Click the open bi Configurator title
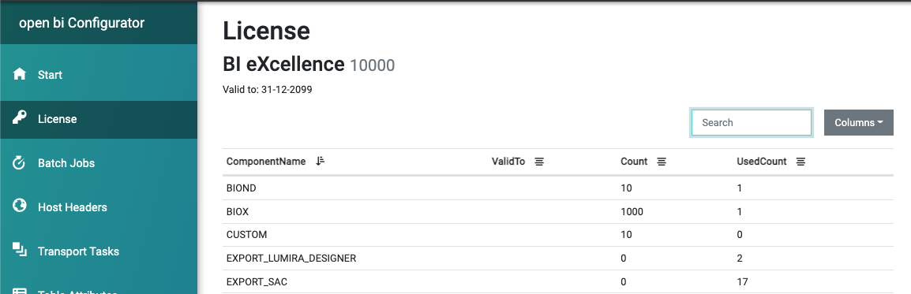Viewport: 911px width, 294px height. click(x=82, y=23)
